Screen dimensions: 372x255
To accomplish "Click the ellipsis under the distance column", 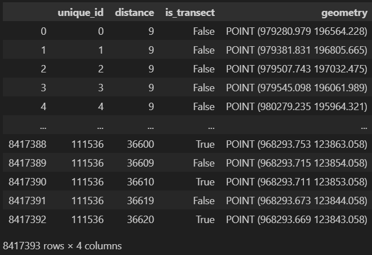I will pyautogui.click(x=150, y=126).
